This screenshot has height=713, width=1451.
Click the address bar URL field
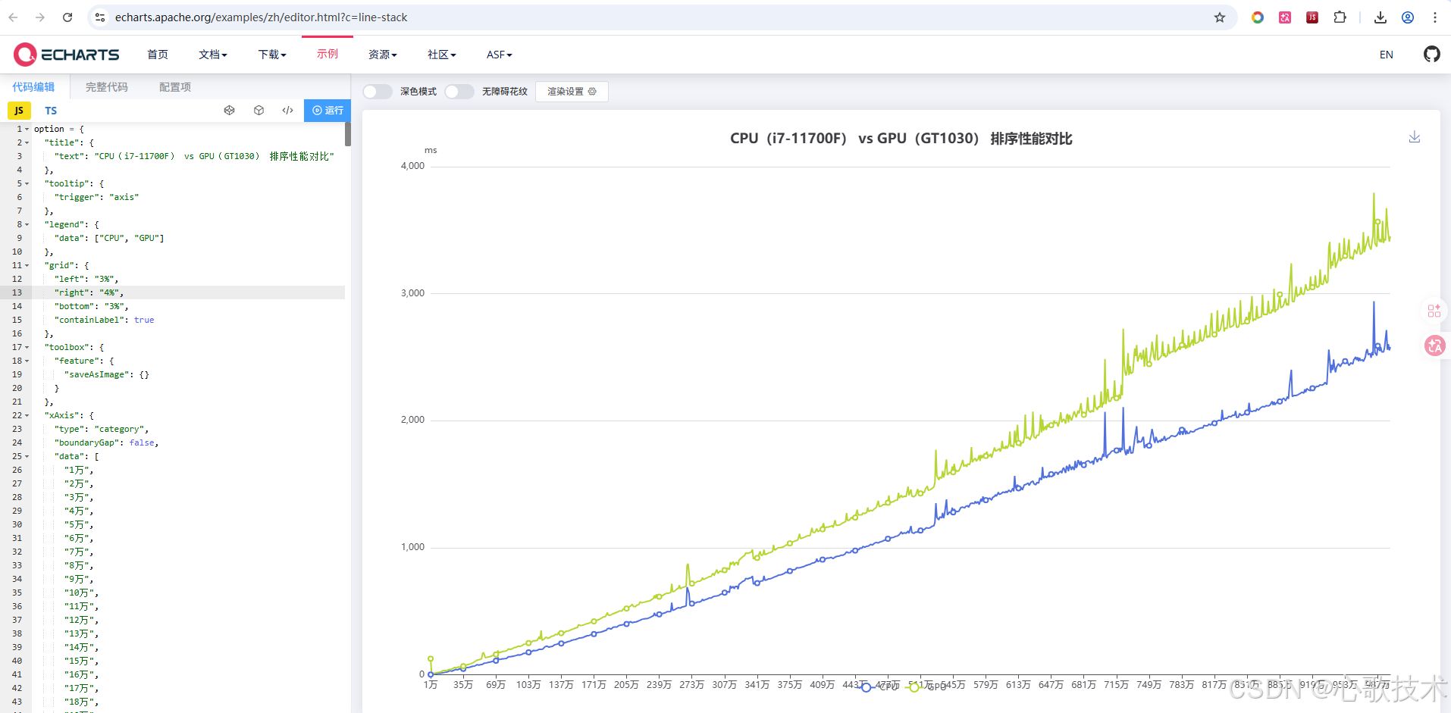[x=652, y=17]
